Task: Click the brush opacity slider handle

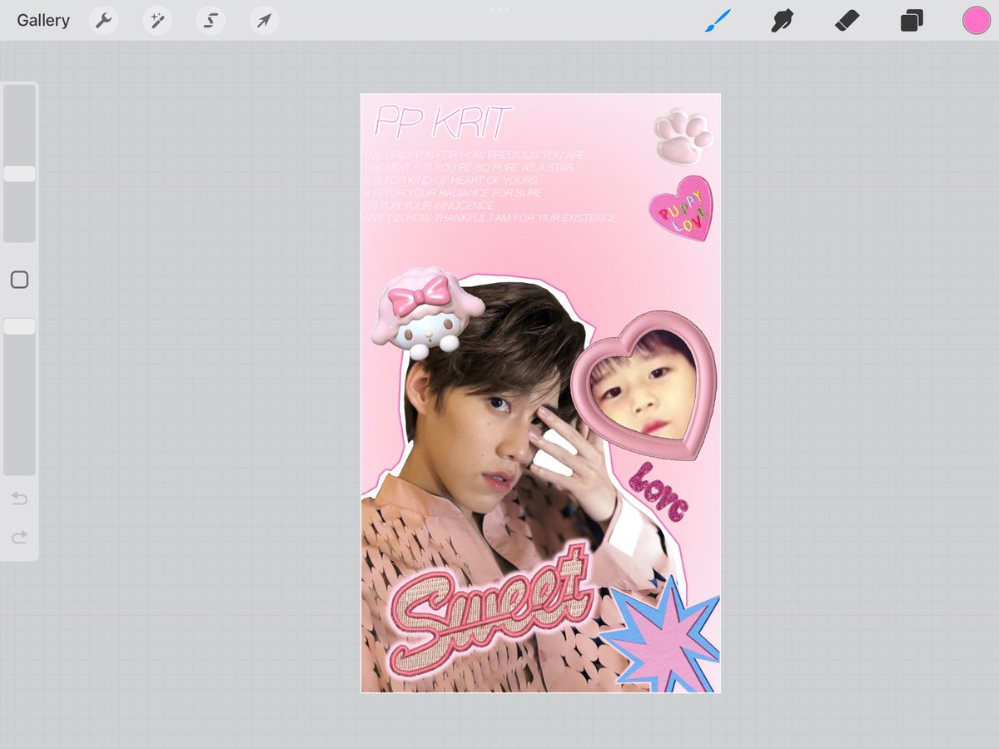Action: (x=19, y=326)
